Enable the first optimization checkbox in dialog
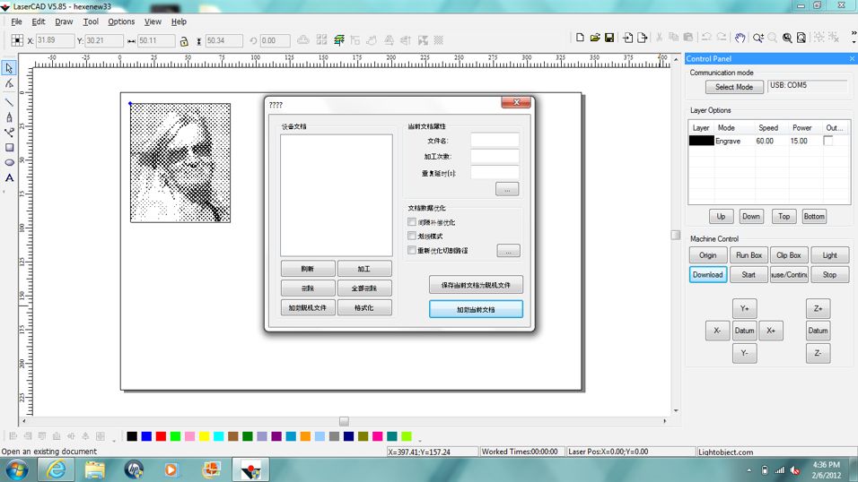Viewport: 858px width, 482px height. (412, 222)
